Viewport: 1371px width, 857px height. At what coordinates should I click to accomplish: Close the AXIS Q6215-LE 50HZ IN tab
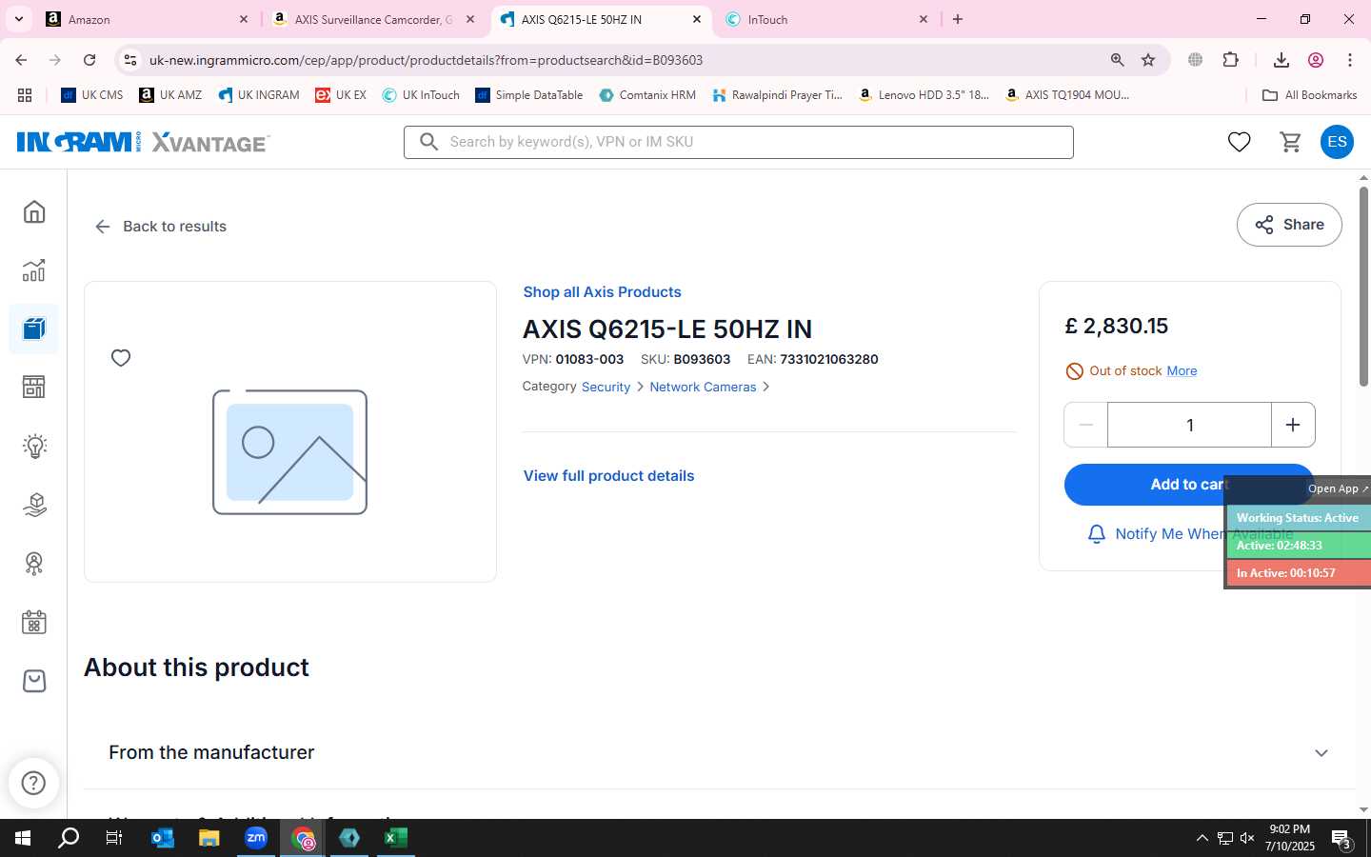coord(697,19)
